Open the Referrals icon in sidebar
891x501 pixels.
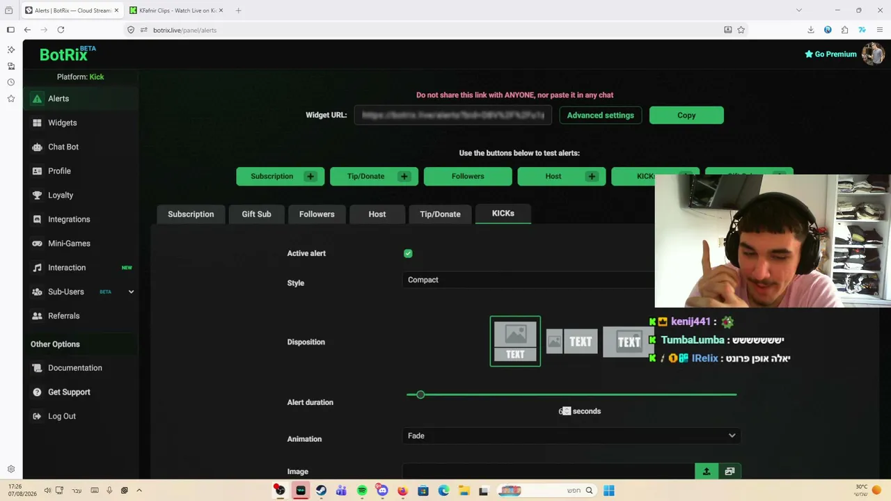pyautogui.click(x=37, y=316)
